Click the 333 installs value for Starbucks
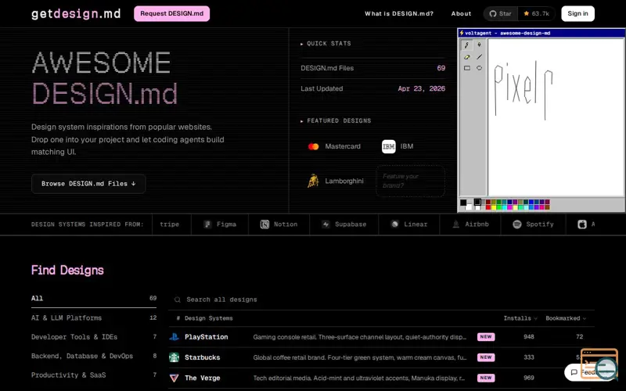Image resolution: width=626 pixels, height=391 pixels. coord(529,357)
